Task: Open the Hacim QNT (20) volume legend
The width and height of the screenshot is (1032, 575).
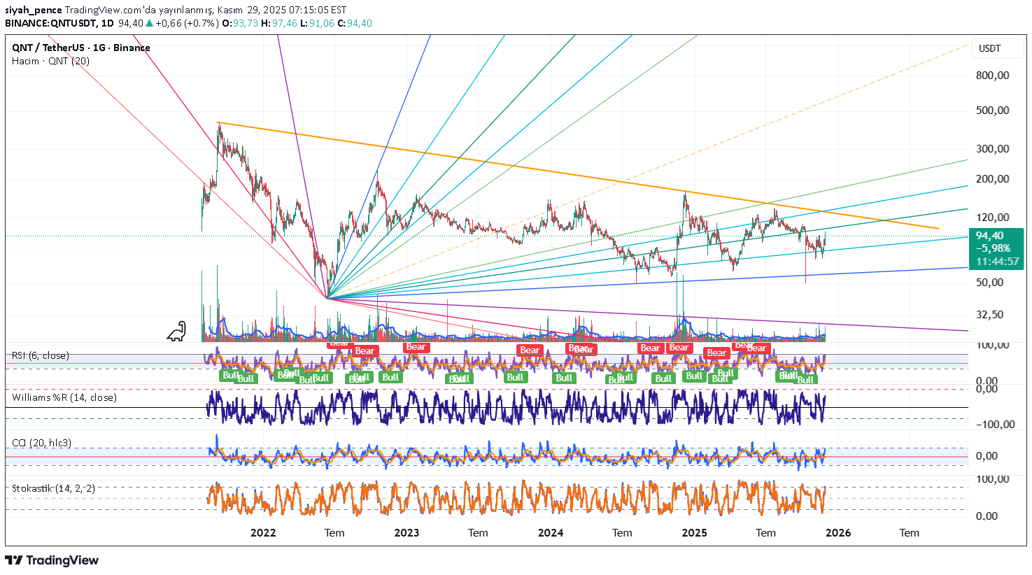Action: point(50,61)
